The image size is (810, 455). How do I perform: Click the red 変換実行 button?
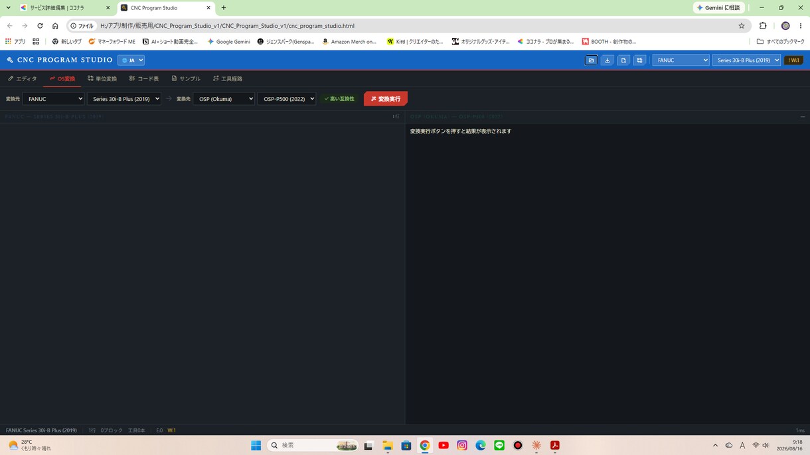(386, 99)
